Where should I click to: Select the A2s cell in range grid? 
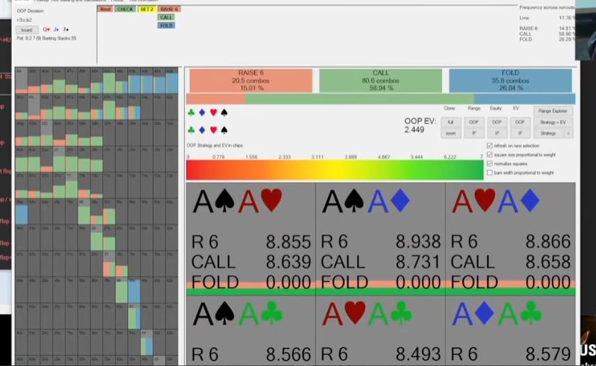[172, 81]
